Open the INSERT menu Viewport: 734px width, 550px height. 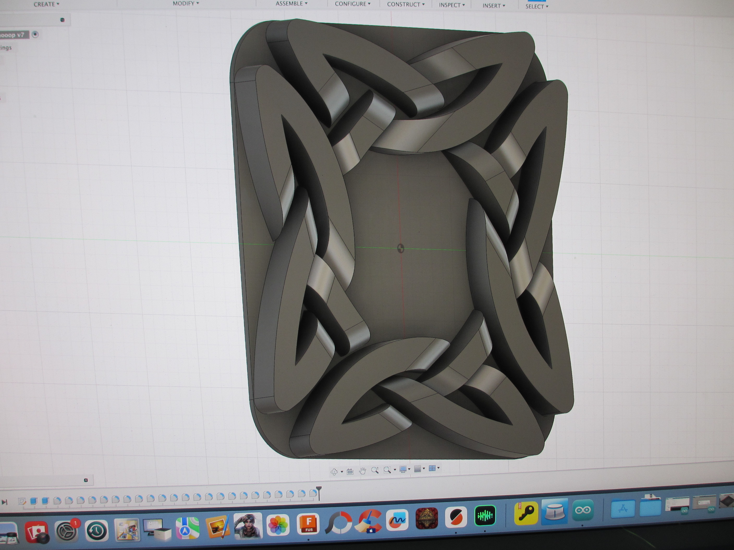click(x=494, y=6)
